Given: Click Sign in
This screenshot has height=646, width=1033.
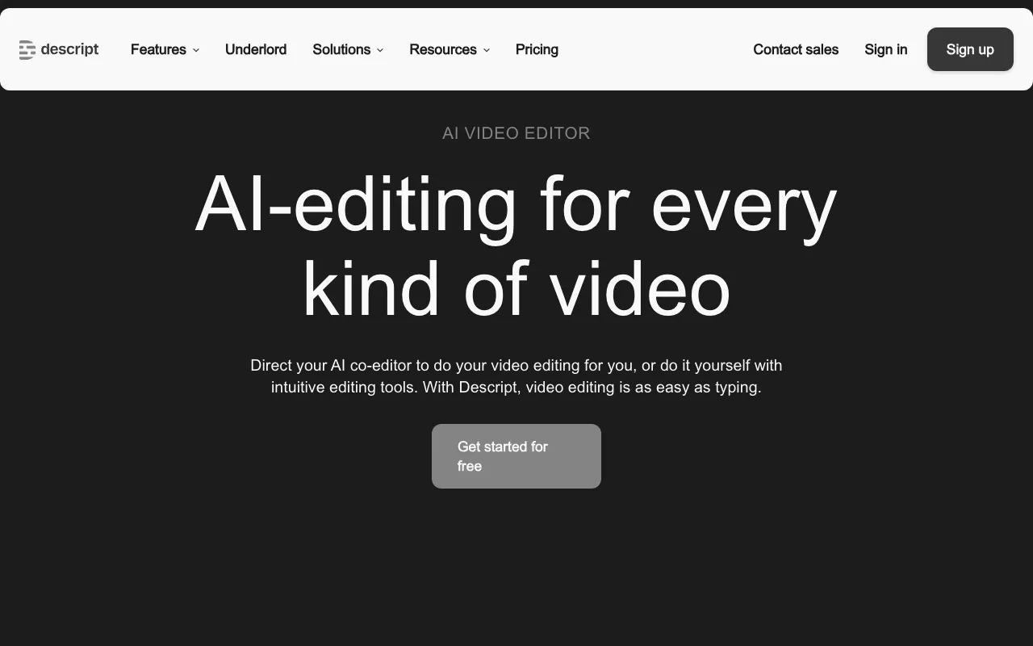Looking at the screenshot, I should click(886, 49).
